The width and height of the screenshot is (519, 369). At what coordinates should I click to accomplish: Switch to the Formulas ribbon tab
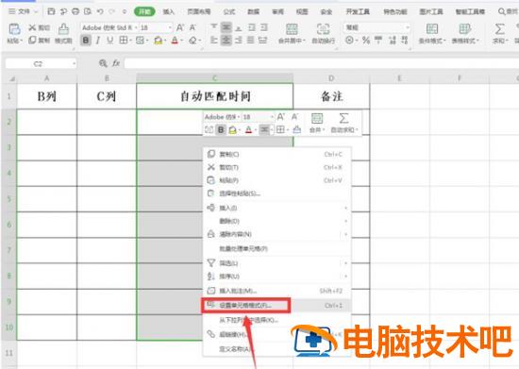[229, 12]
